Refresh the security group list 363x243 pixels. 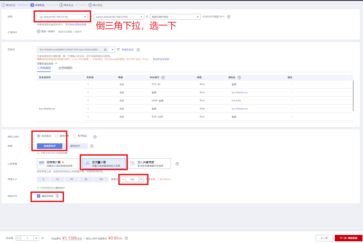118,49
